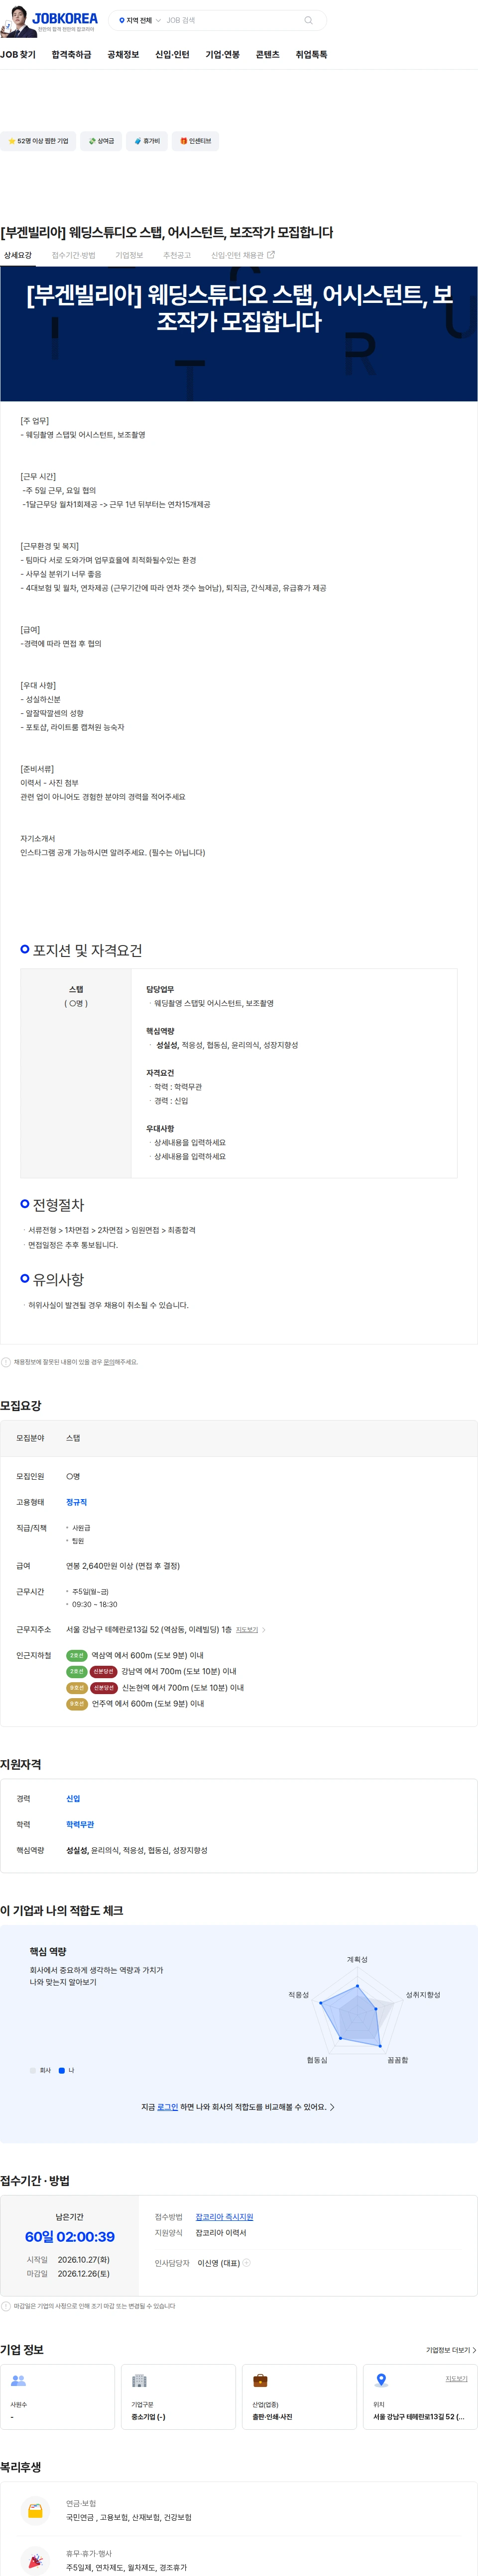Viewport: 478px width, 2576px height.
Task: Click the 신분당선 badge for 신논현역
Action: click(x=103, y=1687)
